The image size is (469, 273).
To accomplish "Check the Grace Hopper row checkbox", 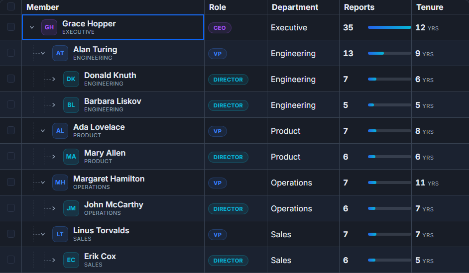I will point(11,27).
